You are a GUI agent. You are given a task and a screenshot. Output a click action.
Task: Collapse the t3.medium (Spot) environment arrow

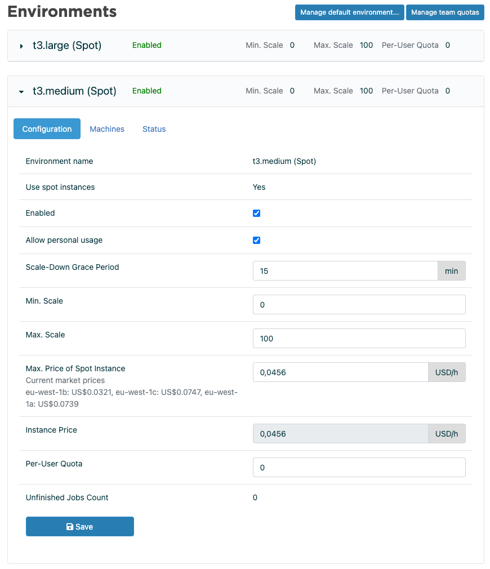coord(21,92)
